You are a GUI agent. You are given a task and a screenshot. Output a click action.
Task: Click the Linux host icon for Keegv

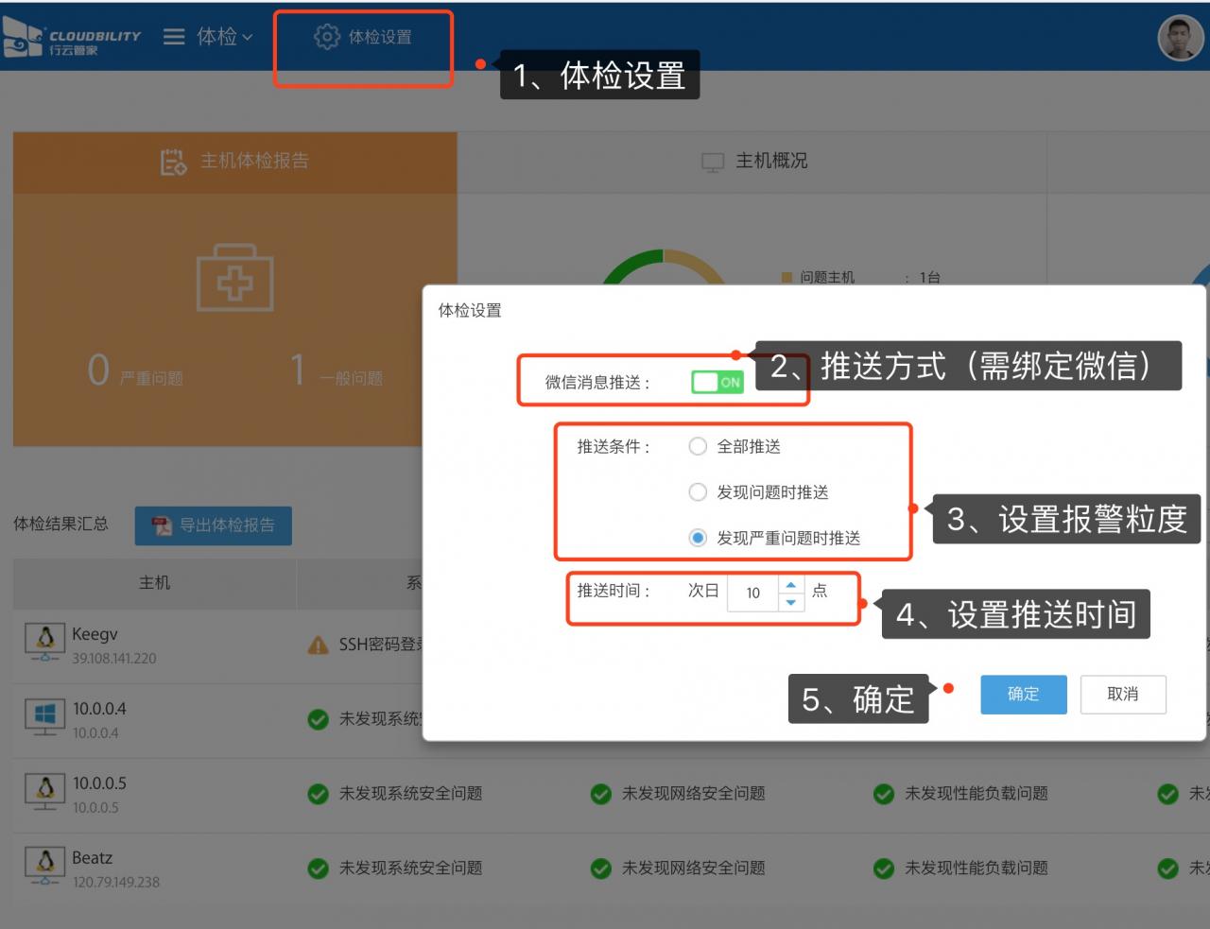(44, 643)
